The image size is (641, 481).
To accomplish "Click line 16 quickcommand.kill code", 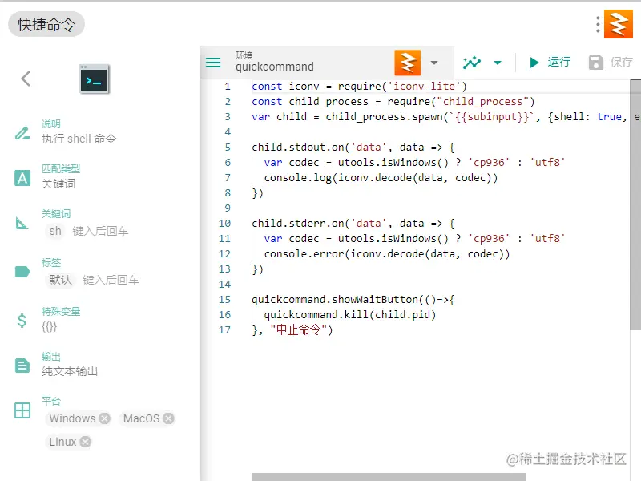I will [350, 315].
